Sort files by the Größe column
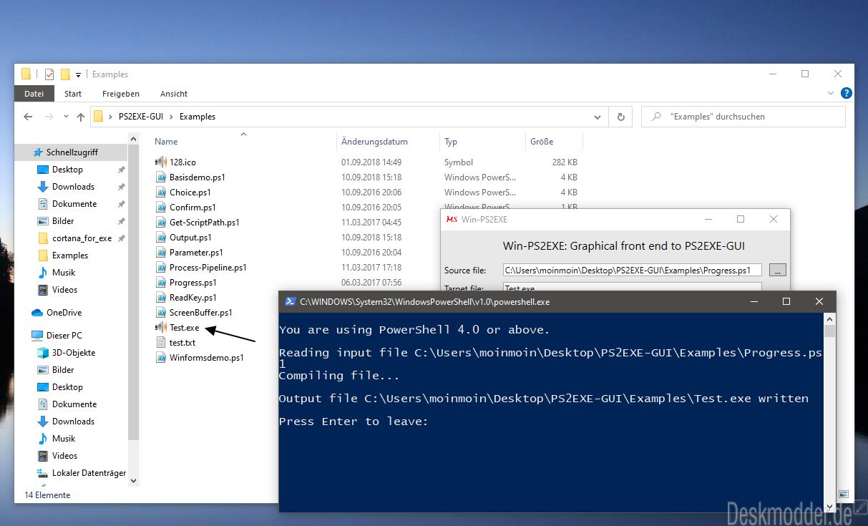The height and width of the screenshot is (526, 868). (542, 142)
